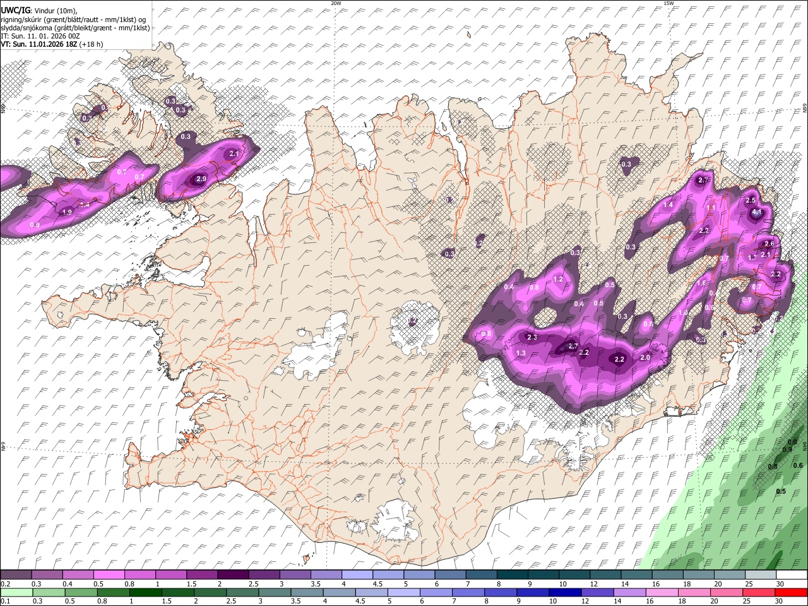Click the 20W longitude label
The image size is (808, 606).
[x=336, y=3]
